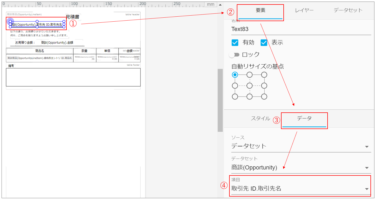The height and width of the screenshot is (200, 376).
Task: Click the scroll up arrow beside the ruler
Action: (220, 4)
